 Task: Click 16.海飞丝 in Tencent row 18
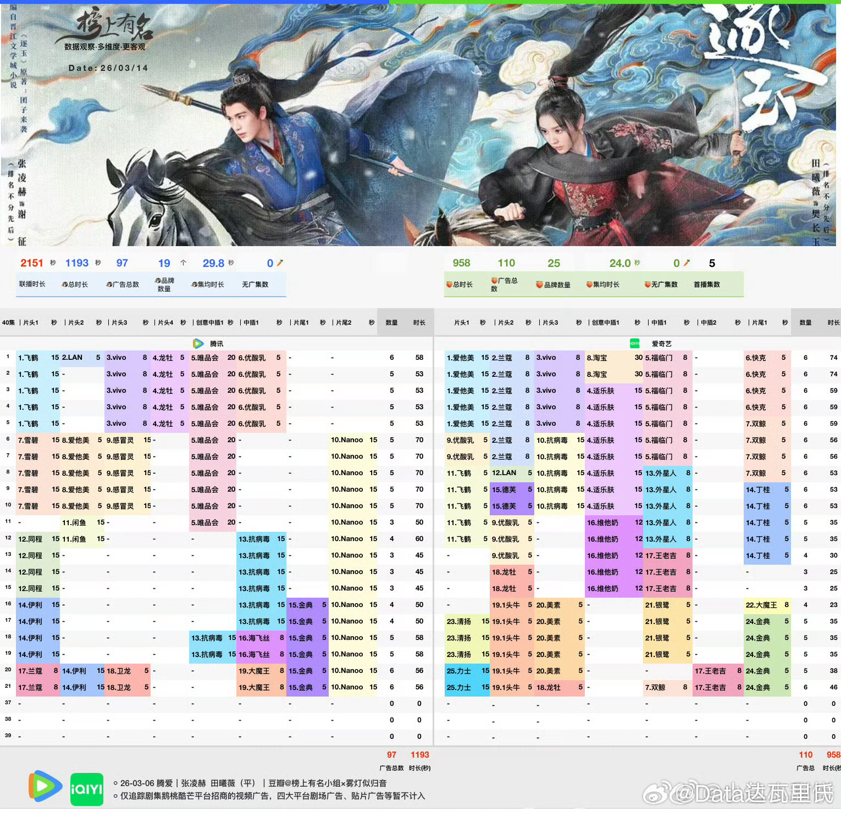[254, 638]
